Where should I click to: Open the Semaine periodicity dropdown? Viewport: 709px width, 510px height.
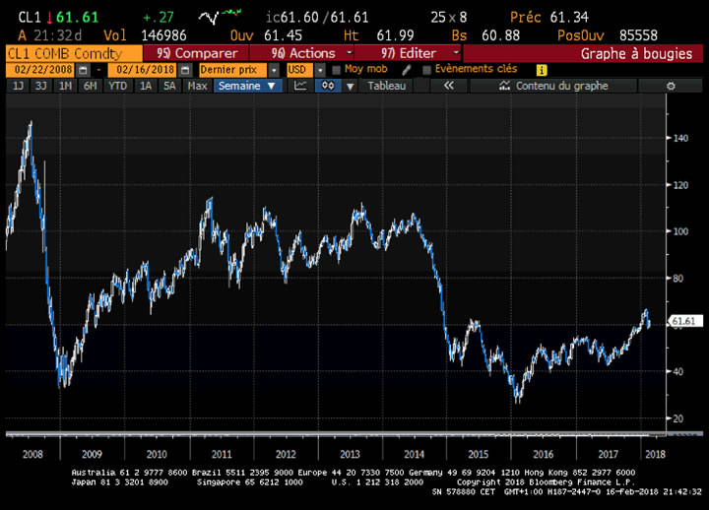(247, 87)
